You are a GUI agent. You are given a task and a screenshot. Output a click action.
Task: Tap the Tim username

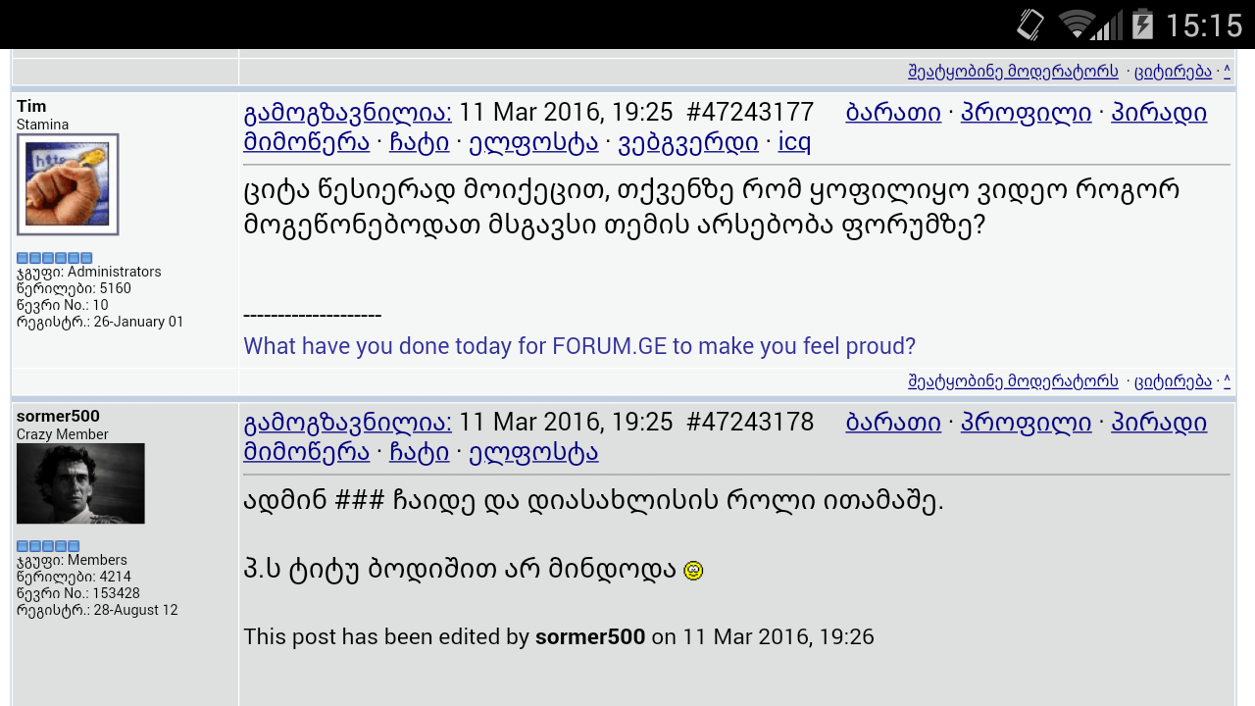31,106
